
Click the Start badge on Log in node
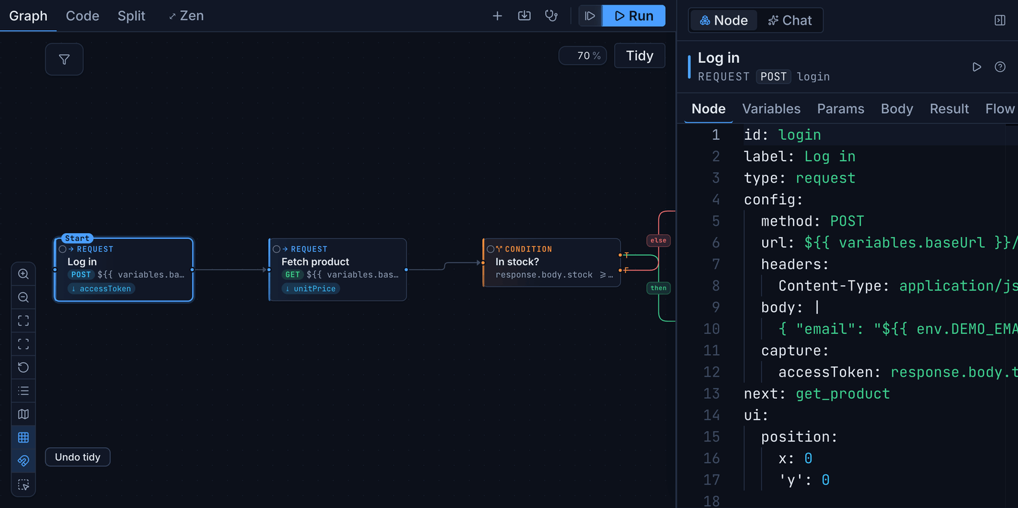[x=77, y=238]
